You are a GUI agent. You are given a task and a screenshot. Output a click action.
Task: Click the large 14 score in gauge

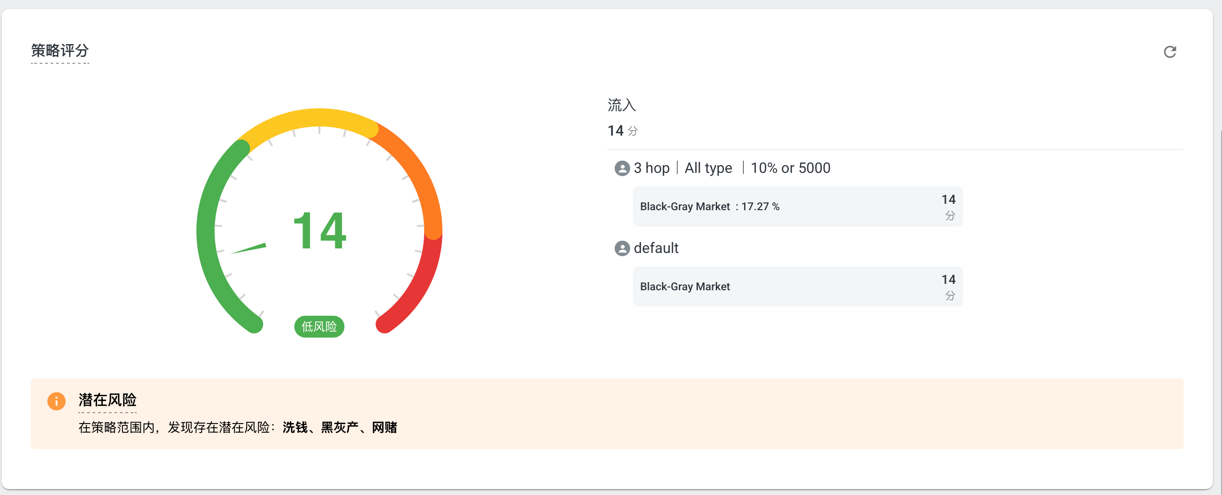[320, 231]
